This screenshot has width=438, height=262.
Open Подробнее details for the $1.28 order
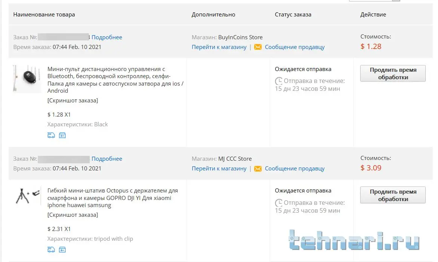(107, 37)
